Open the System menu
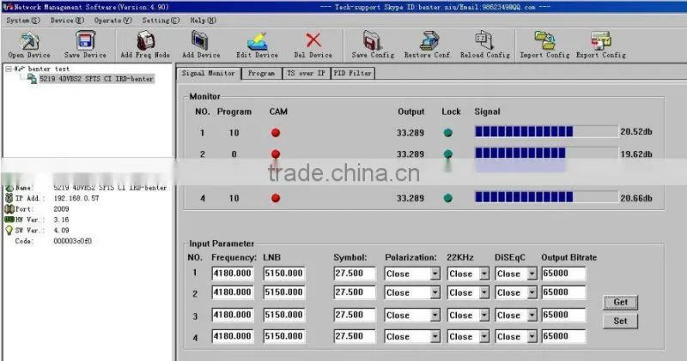 [23, 20]
